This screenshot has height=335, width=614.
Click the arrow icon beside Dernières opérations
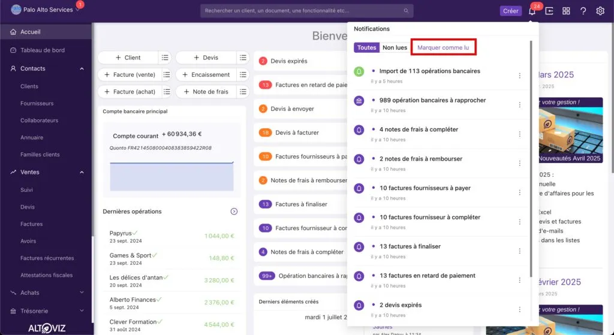[234, 212]
